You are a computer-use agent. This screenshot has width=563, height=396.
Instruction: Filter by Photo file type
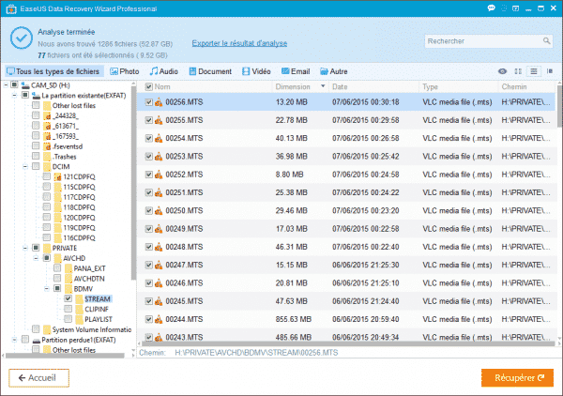pos(125,71)
